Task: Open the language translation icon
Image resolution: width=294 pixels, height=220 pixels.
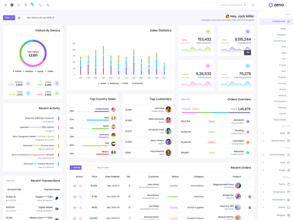Action: 48,5
